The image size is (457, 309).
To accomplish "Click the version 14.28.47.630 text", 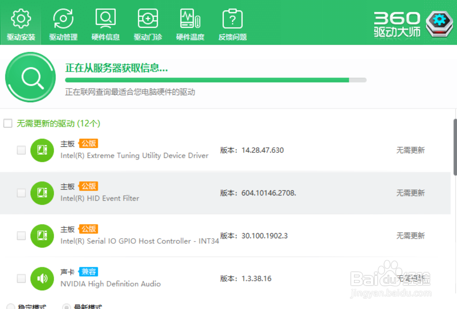I will click(262, 151).
